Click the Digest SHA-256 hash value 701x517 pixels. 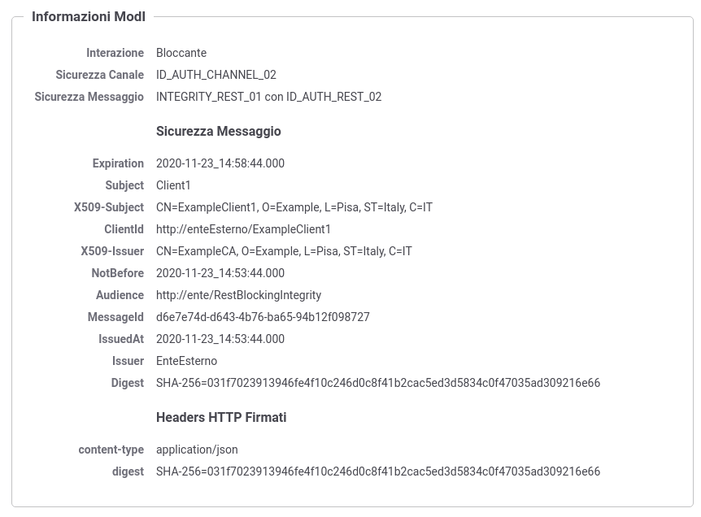point(378,383)
